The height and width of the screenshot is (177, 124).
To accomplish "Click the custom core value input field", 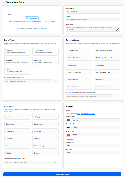I will click(x=28, y=162).
